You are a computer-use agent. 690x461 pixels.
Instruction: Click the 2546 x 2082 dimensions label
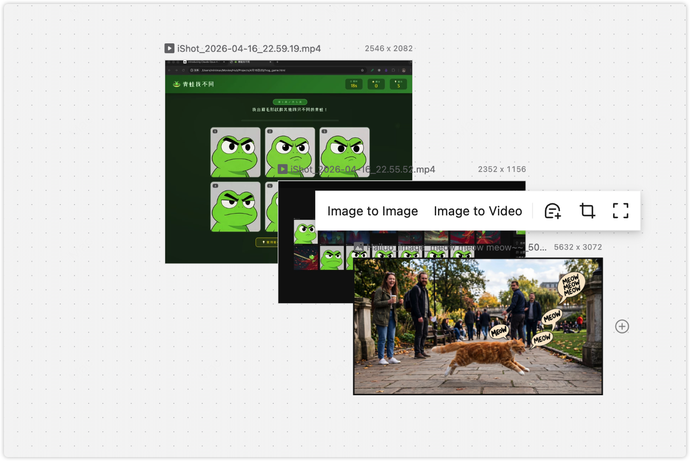coord(389,48)
